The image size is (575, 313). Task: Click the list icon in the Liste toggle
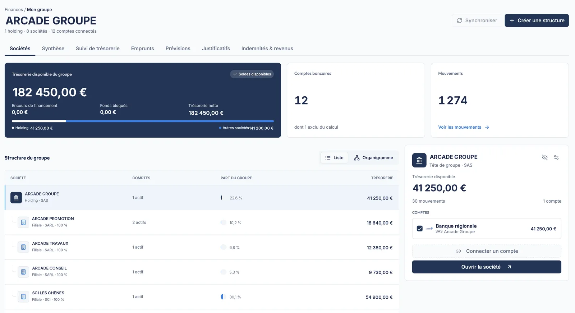(328, 158)
